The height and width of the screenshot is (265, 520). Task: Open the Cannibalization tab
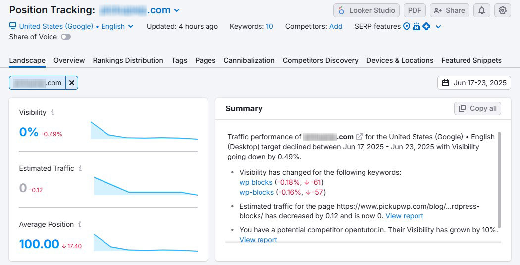tap(249, 60)
